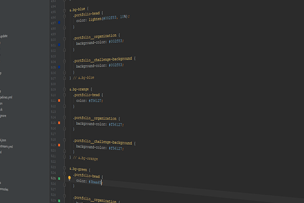Viewport: 304px width, 203px height.
Task: Click line number 513 in gutter
Action: coord(53,112)
